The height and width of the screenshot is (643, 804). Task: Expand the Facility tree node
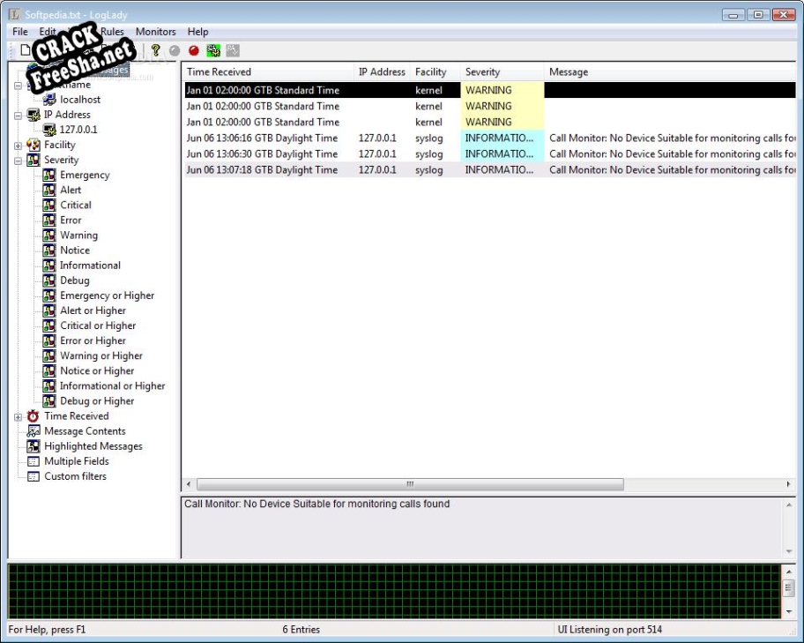tap(19, 146)
